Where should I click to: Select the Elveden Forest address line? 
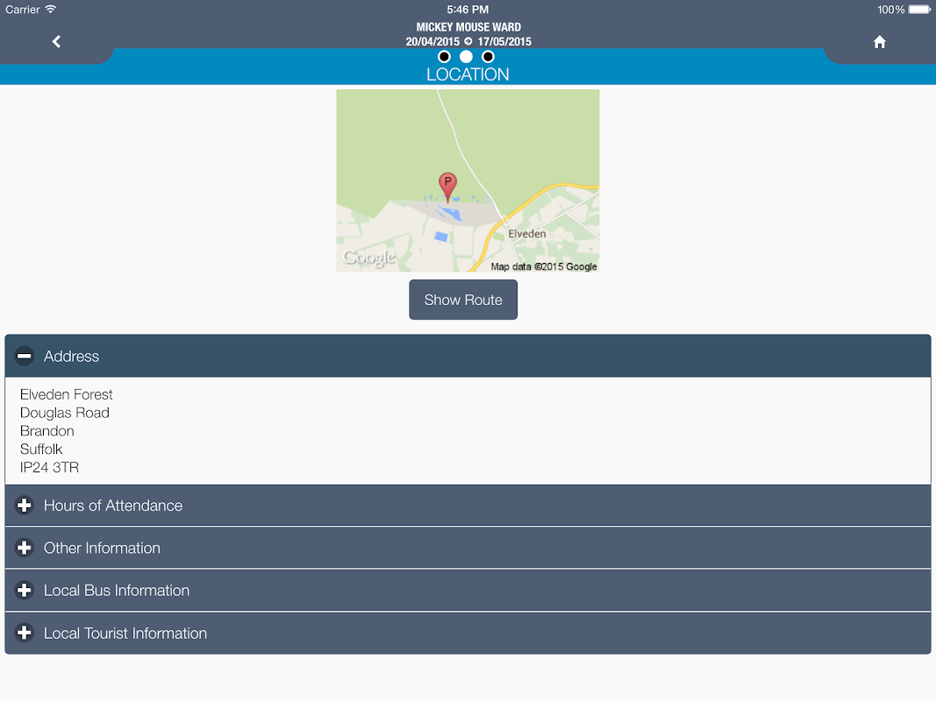pyautogui.click(x=67, y=394)
